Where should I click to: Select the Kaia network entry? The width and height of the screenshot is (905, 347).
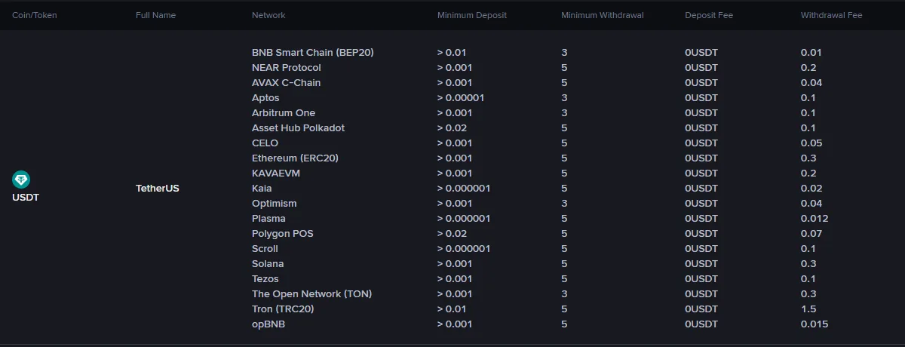pyautogui.click(x=262, y=189)
